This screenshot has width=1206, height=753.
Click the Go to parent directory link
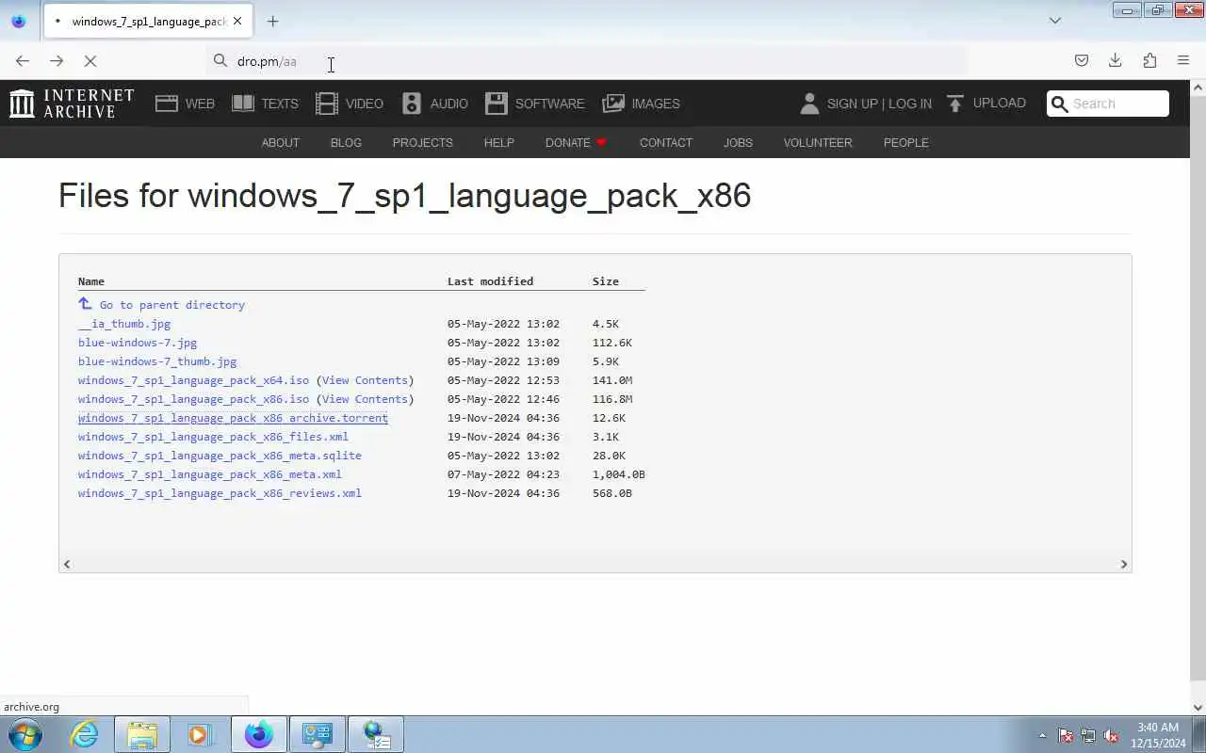(x=171, y=305)
